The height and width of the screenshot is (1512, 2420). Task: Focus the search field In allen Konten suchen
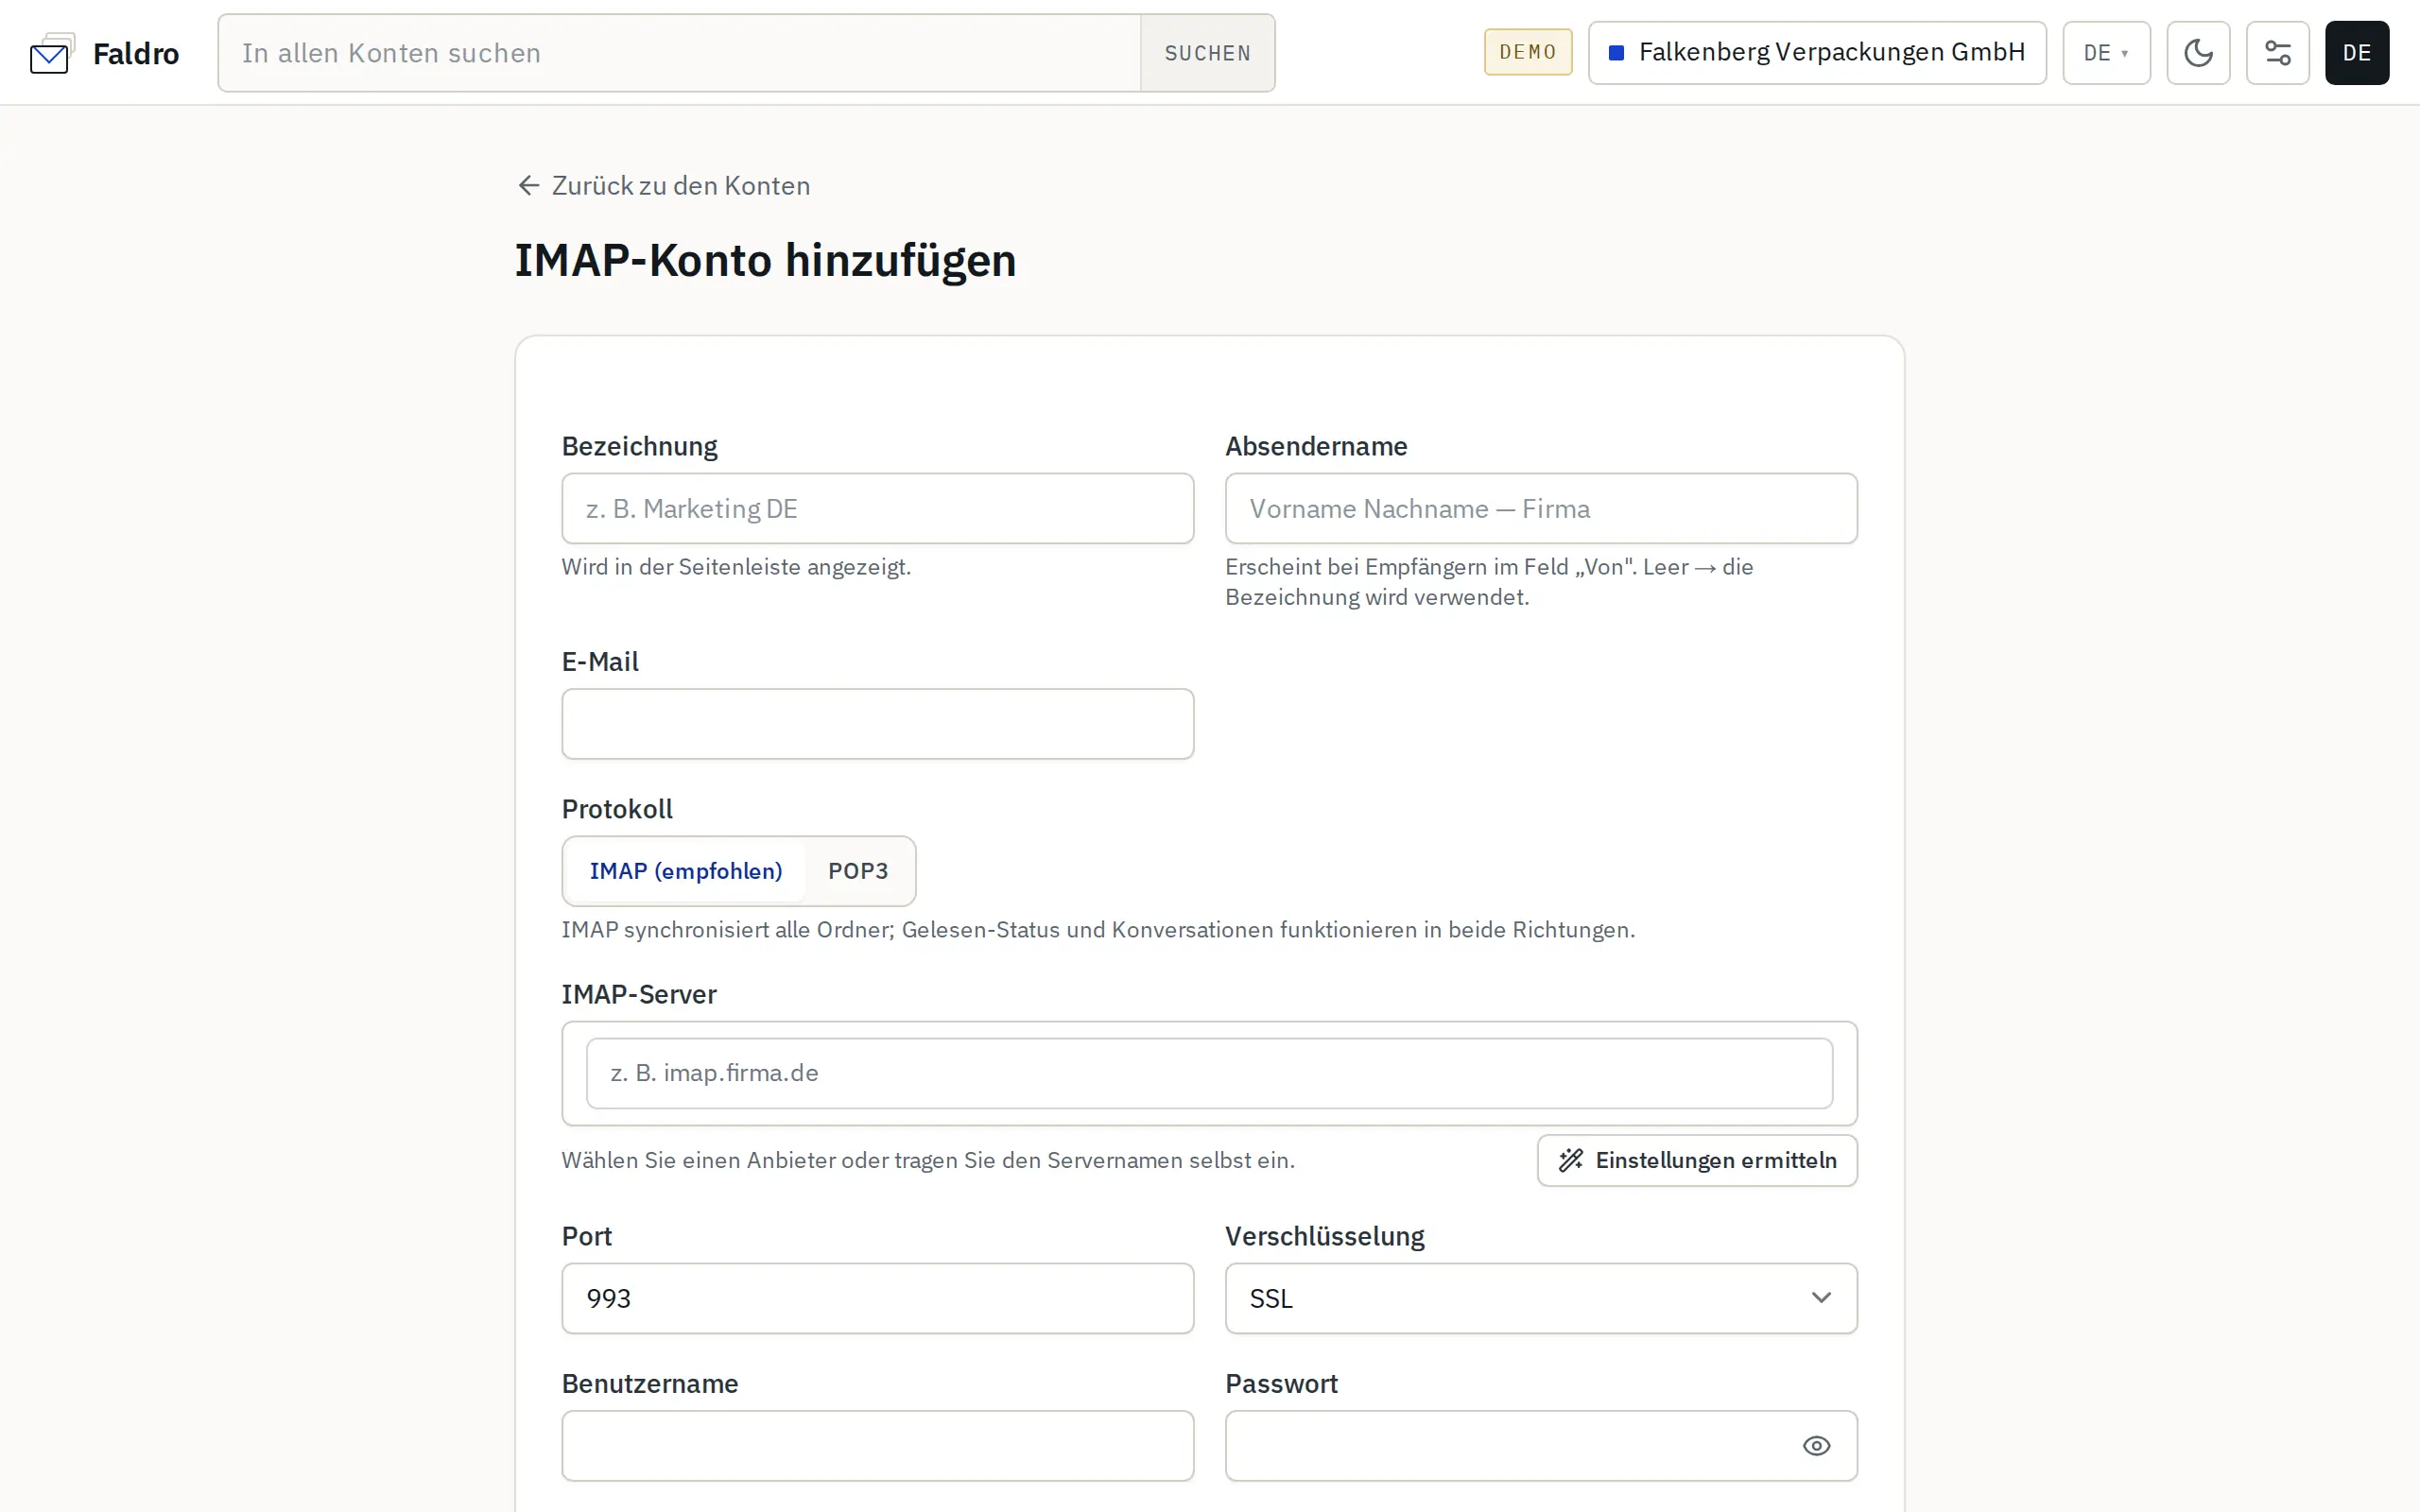tap(679, 53)
